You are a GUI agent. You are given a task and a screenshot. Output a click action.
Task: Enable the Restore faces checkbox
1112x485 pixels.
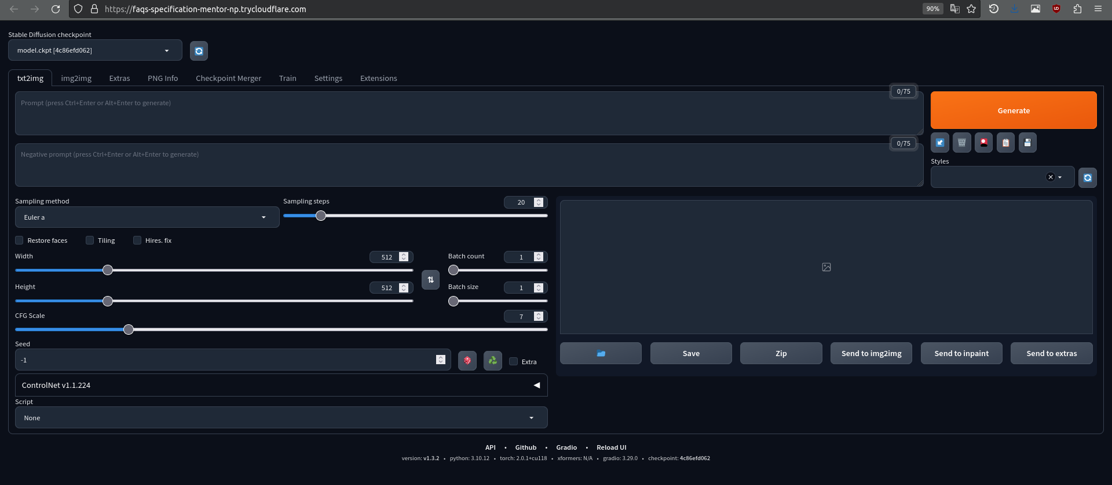20,240
